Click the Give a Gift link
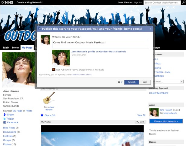 click(50, 115)
